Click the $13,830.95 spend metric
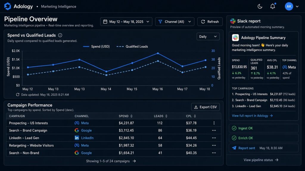The image size is (305, 171). 239,67
